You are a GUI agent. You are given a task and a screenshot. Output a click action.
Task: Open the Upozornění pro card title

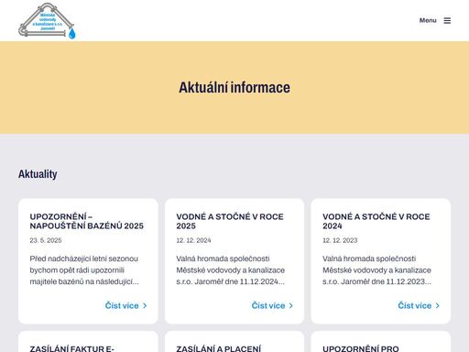[361, 348]
